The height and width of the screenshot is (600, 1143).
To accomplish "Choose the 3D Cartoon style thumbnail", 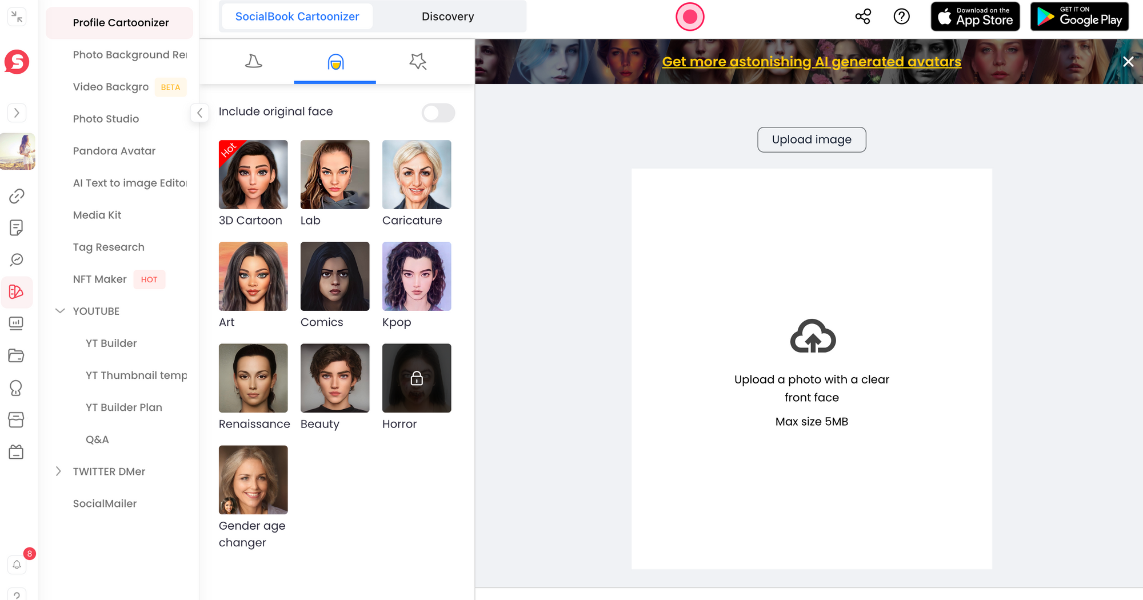I will pyautogui.click(x=253, y=174).
